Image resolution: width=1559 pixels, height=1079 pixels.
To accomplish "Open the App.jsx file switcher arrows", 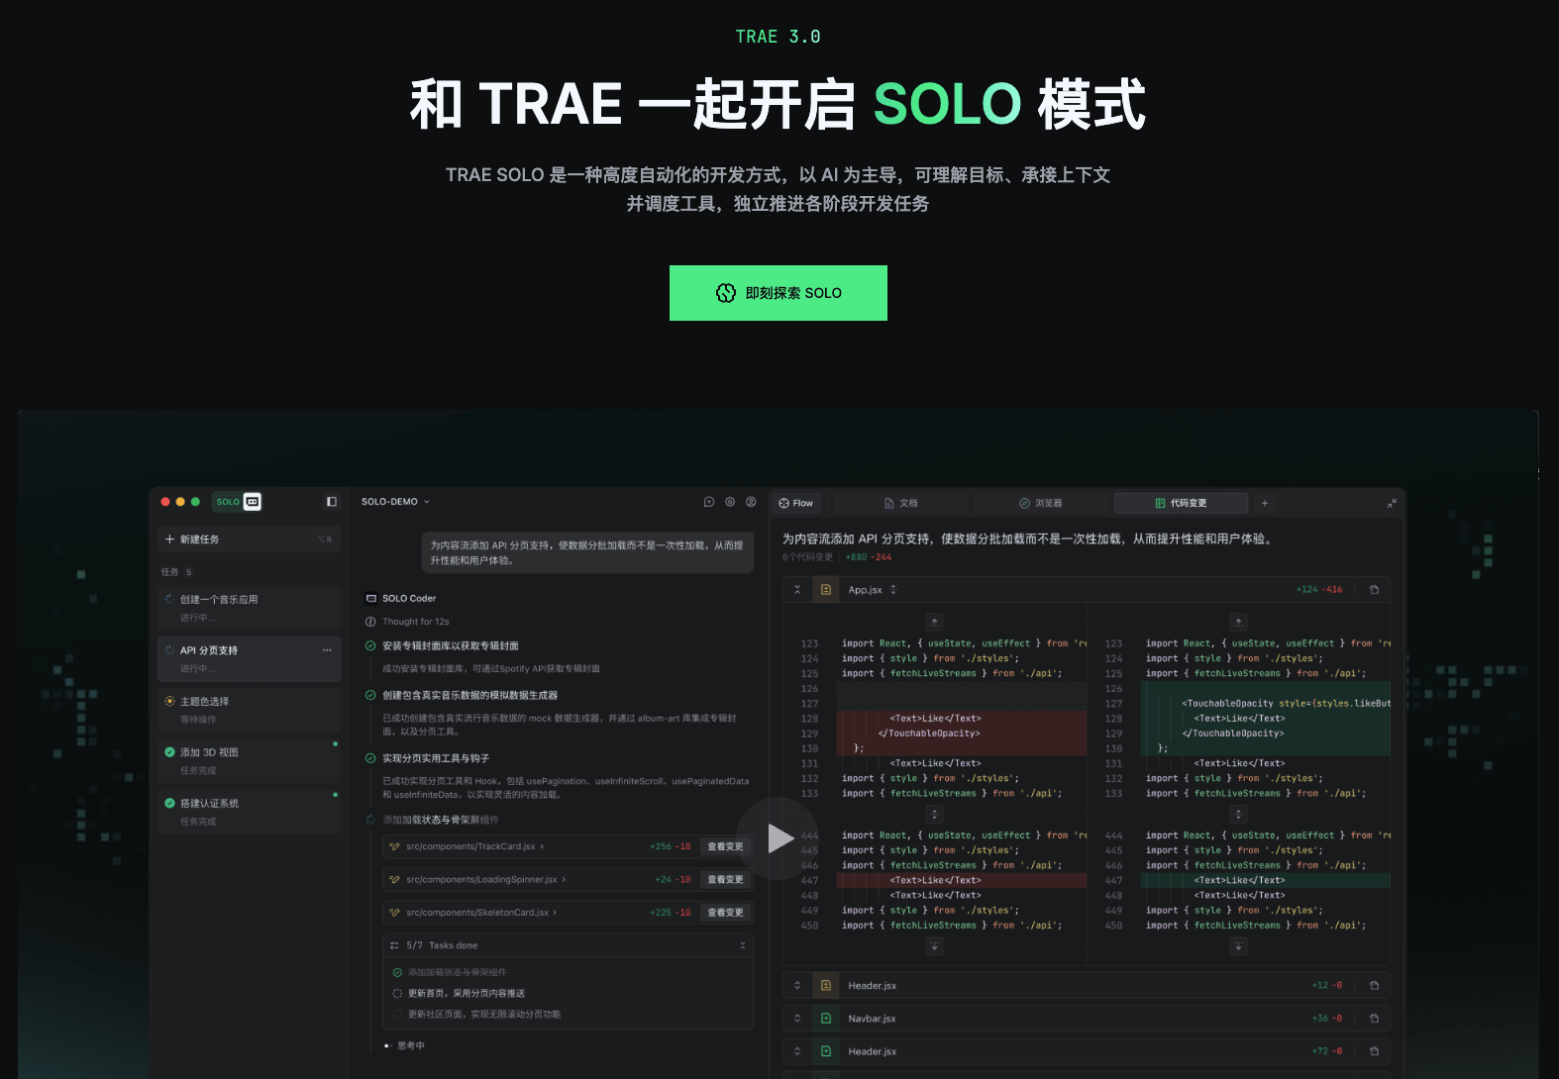I will coord(893,589).
